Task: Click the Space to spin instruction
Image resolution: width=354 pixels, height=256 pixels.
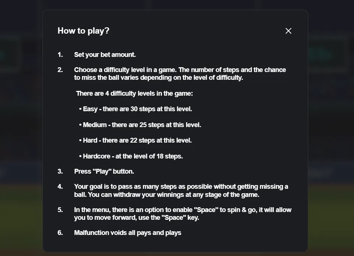Action: (x=182, y=214)
